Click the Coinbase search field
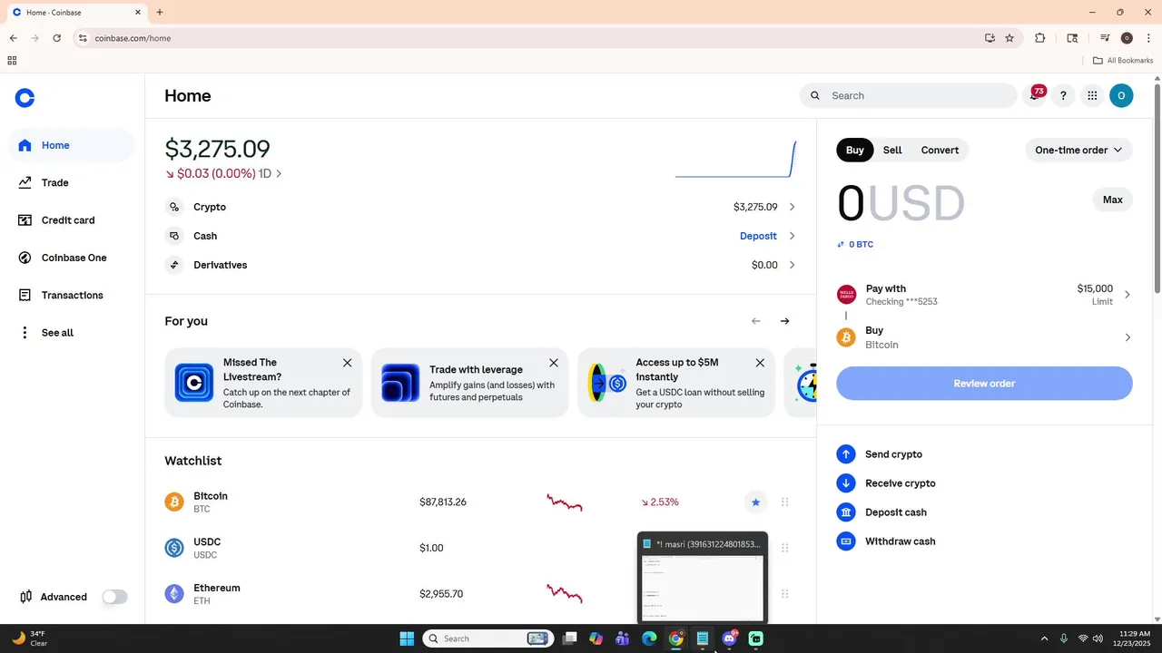The height and width of the screenshot is (653, 1162). (909, 95)
